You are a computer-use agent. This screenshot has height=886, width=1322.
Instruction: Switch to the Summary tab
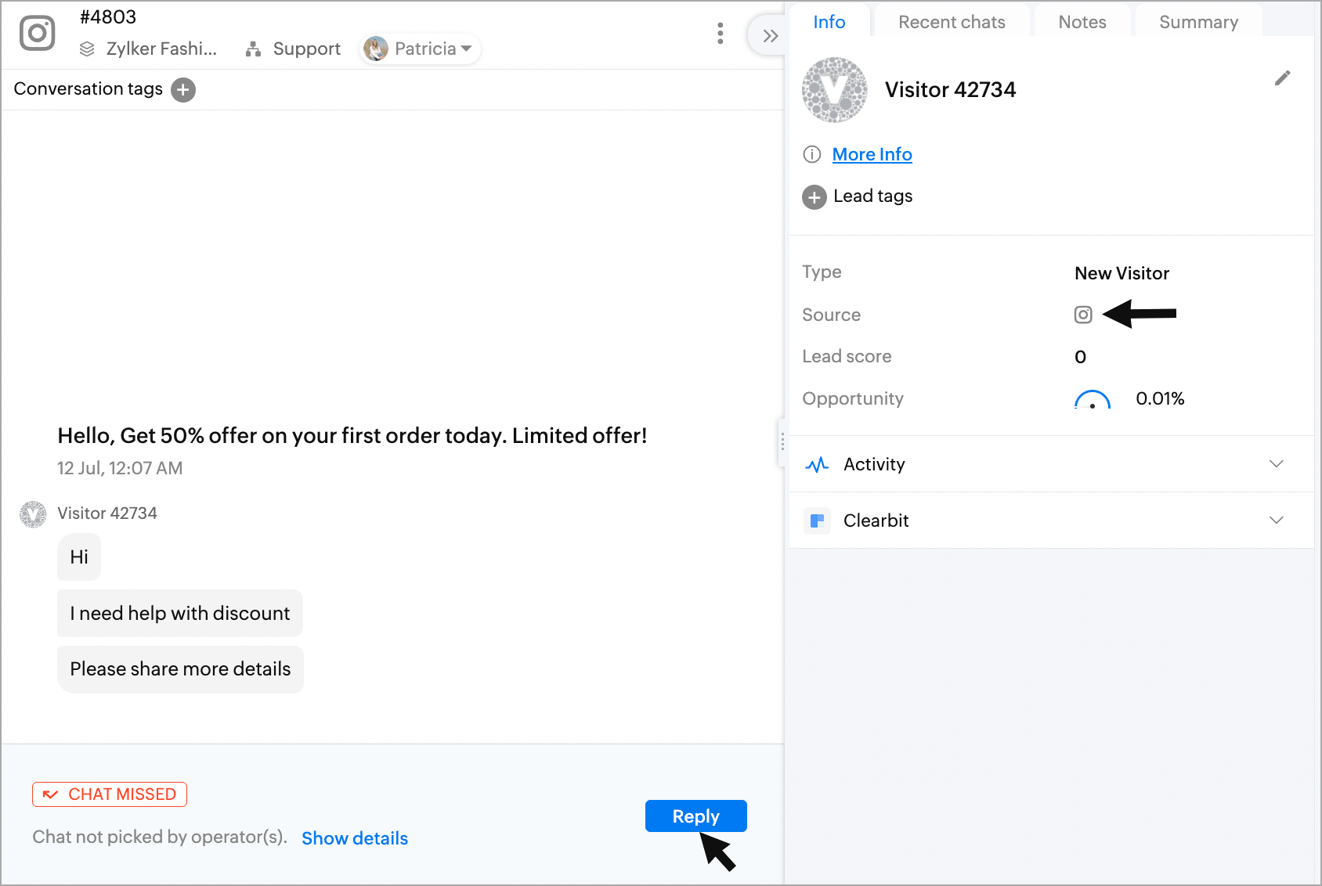tap(1198, 22)
